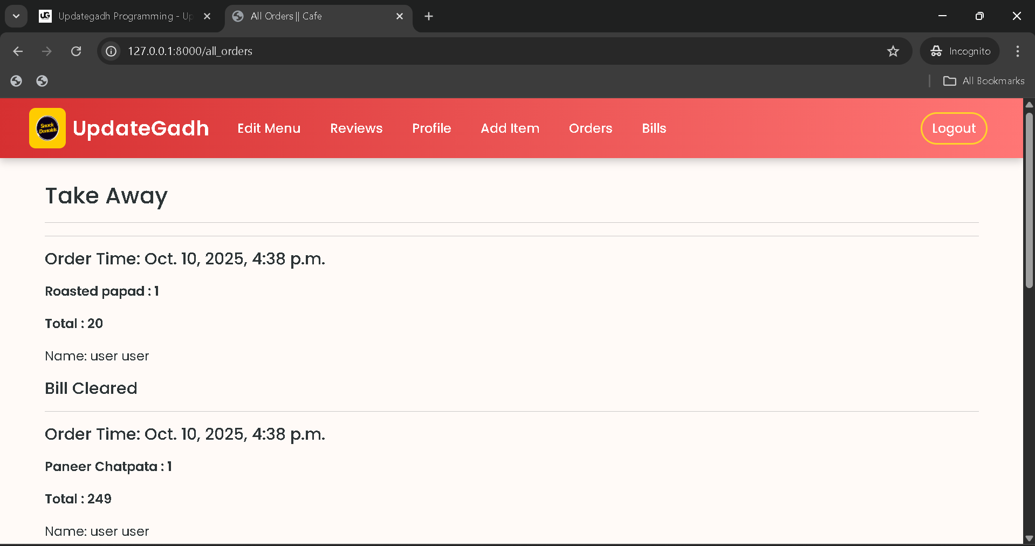The height and width of the screenshot is (546, 1035).
Task: Go to the Reviews page
Action: coord(356,128)
